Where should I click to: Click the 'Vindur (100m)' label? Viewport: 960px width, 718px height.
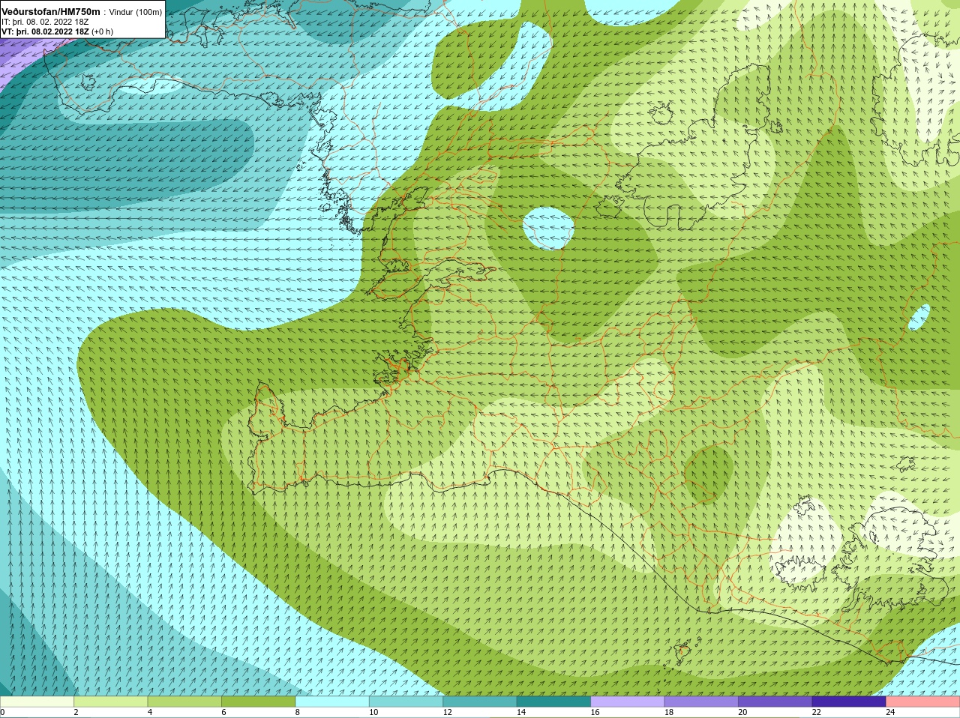136,12
